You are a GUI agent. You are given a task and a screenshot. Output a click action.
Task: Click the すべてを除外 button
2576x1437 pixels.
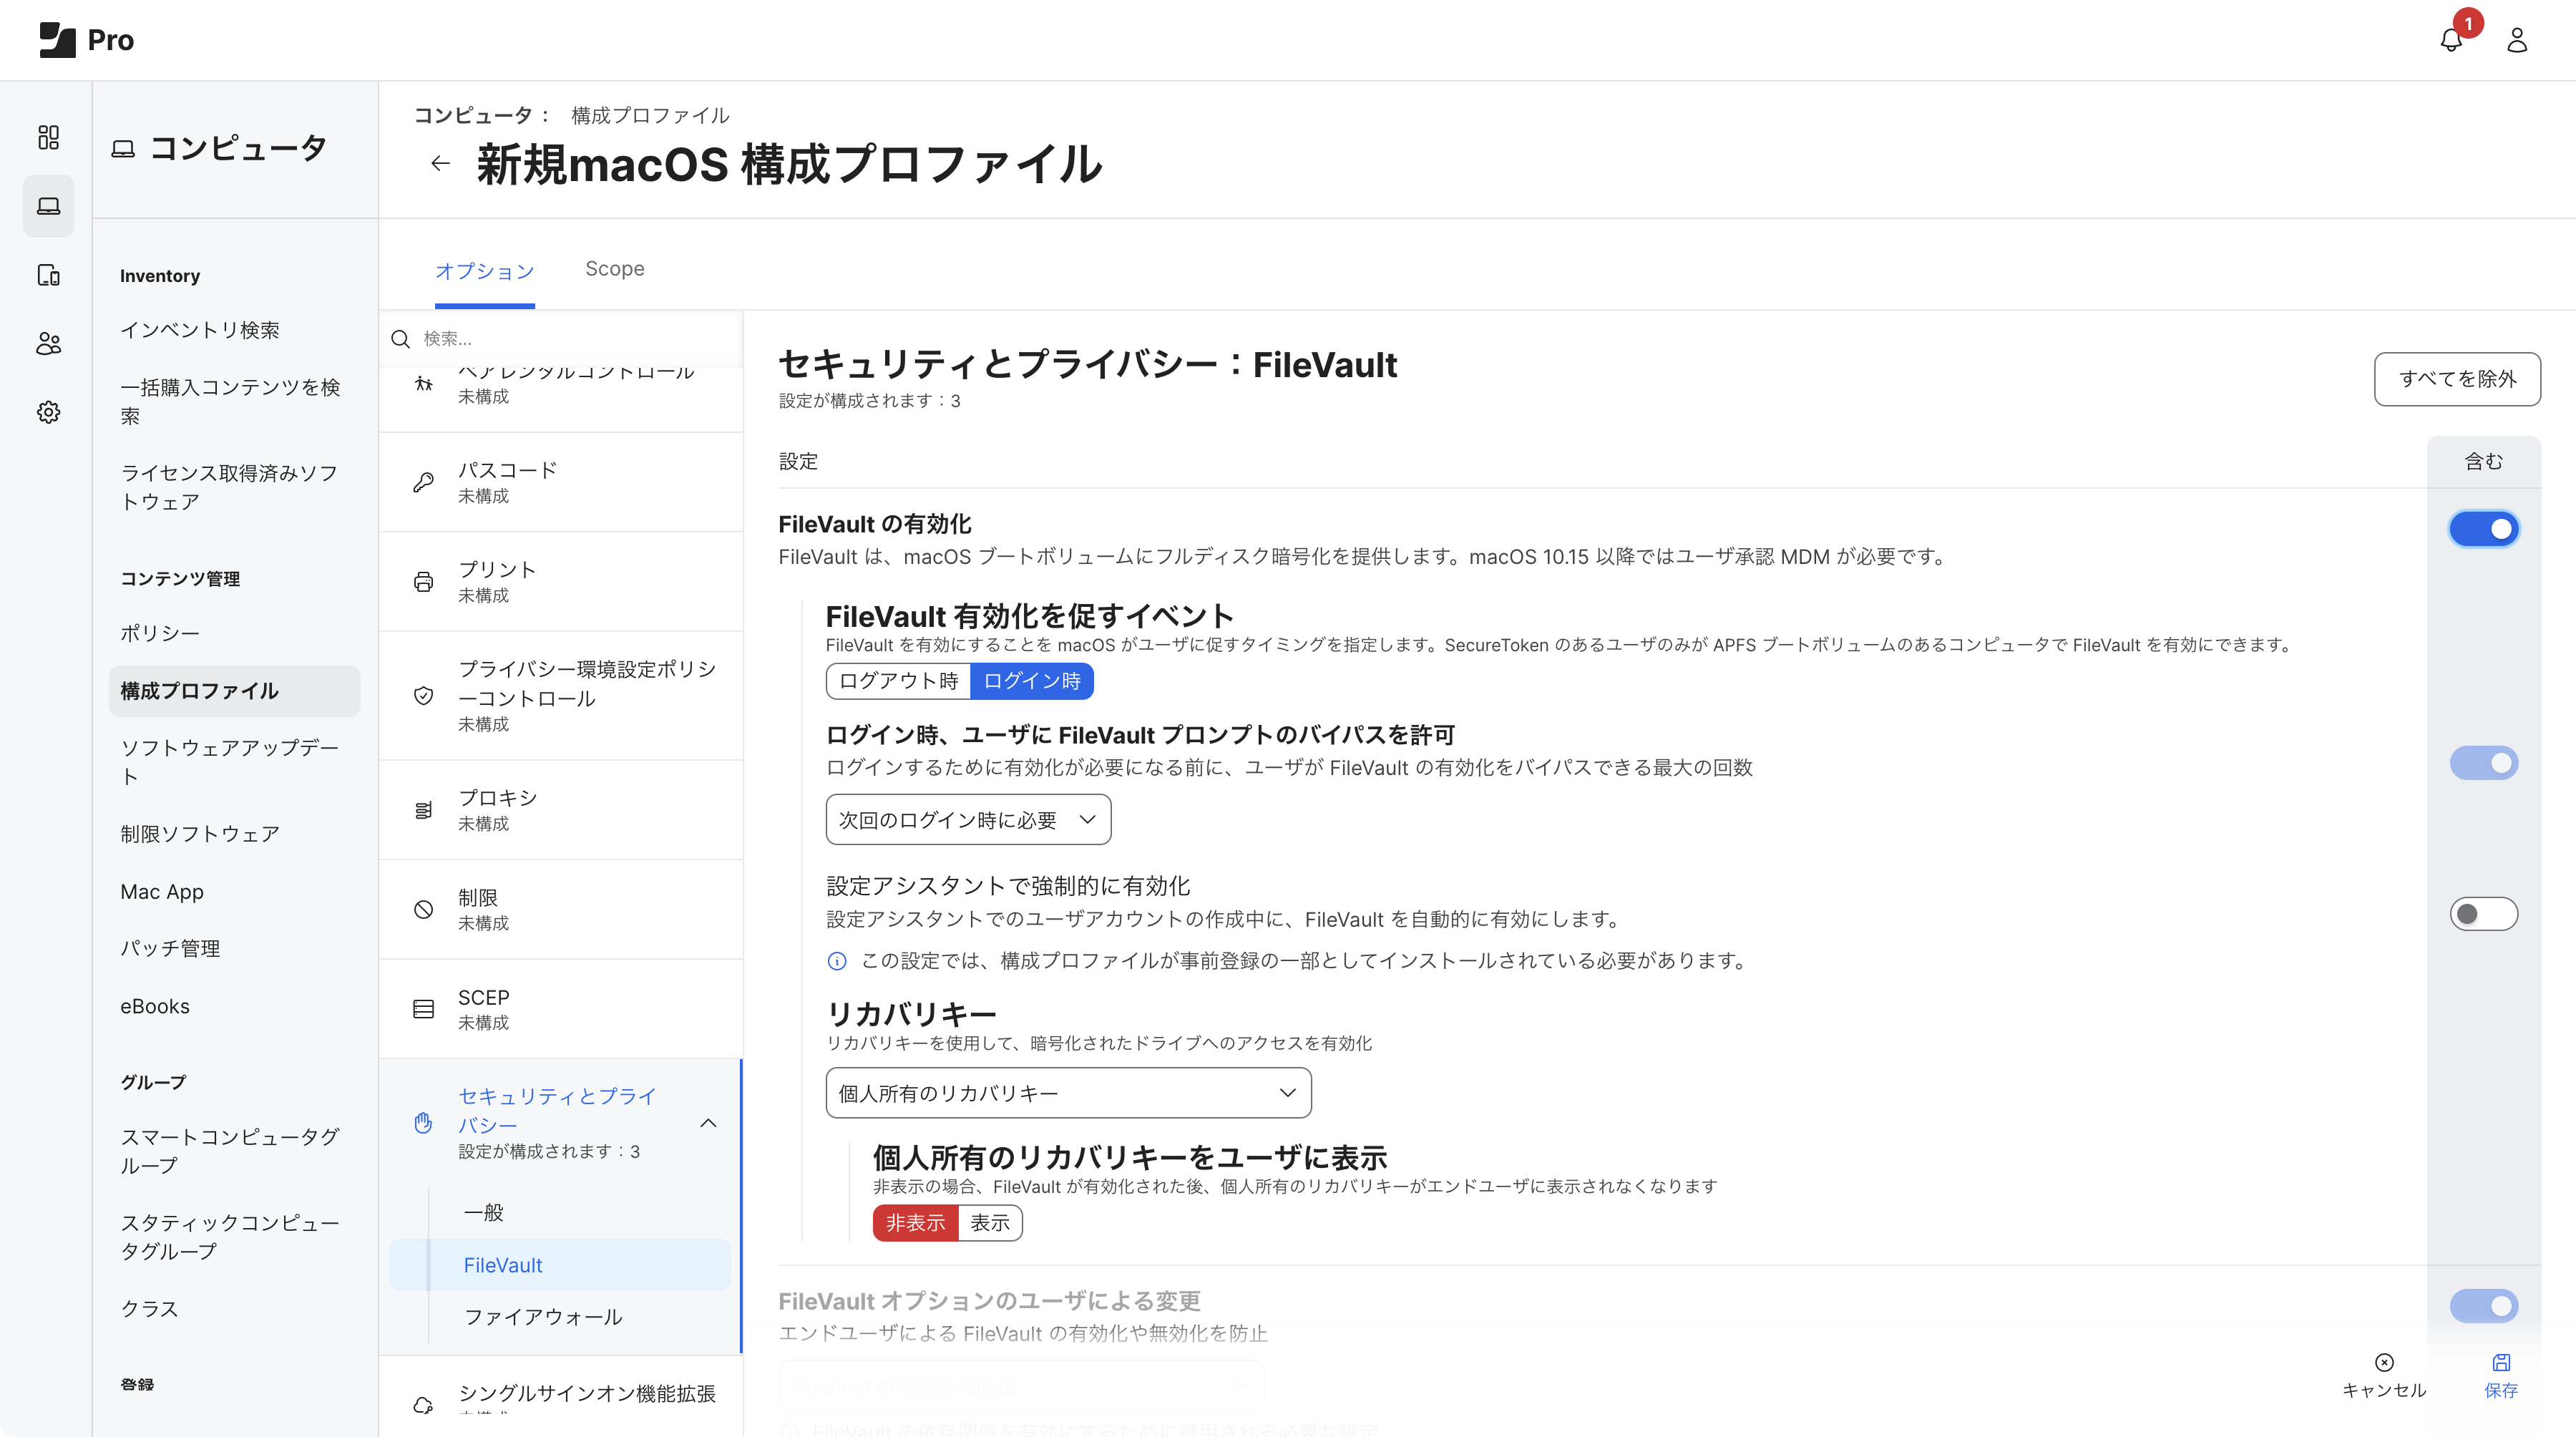[x=2456, y=379]
